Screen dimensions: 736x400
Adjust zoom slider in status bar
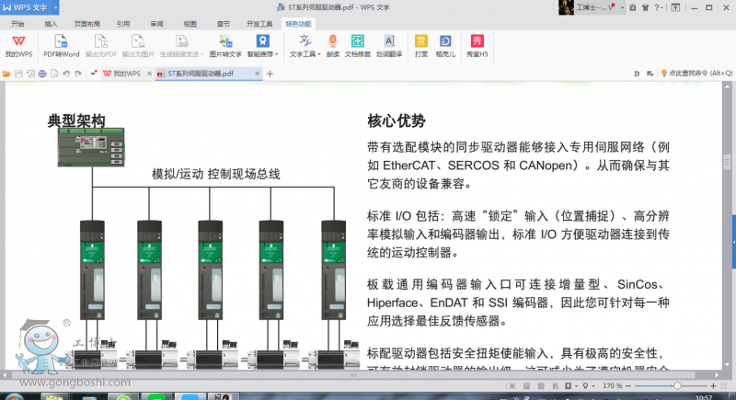coord(676,386)
